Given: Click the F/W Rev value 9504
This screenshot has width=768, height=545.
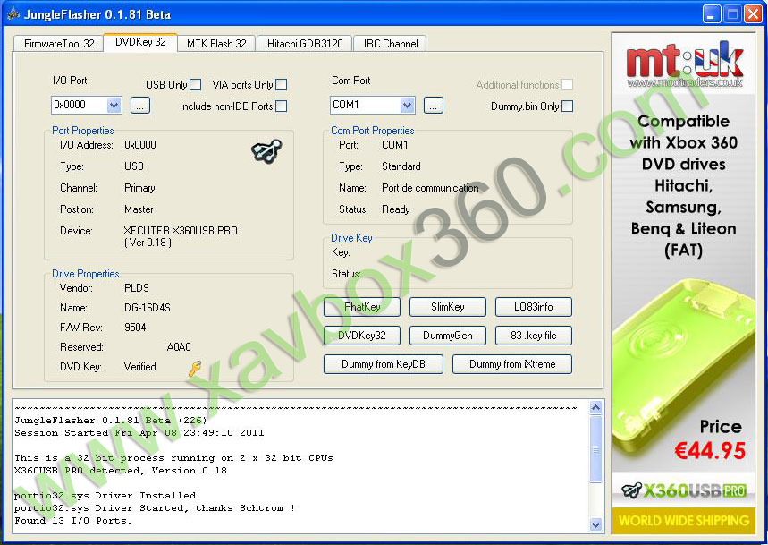Looking at the screenshot, I should (135, 328).
